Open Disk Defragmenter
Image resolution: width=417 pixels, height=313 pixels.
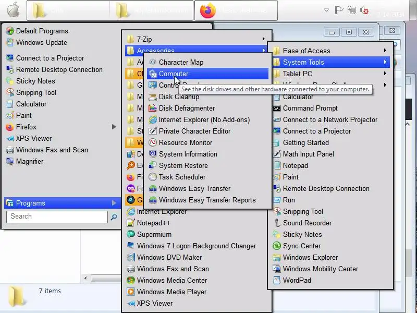click(207, 108)
